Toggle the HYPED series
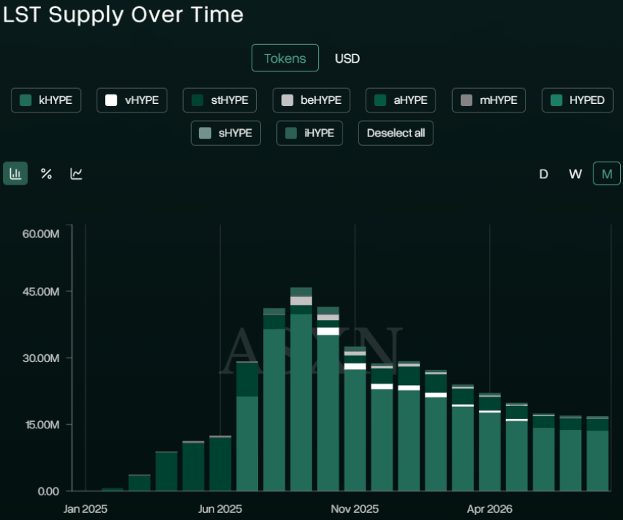The width and height of the screenshot is (623, 520). [578, 100]
